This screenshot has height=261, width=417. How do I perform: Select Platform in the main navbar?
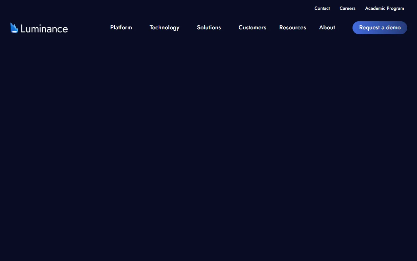click(x=121, y=27)
